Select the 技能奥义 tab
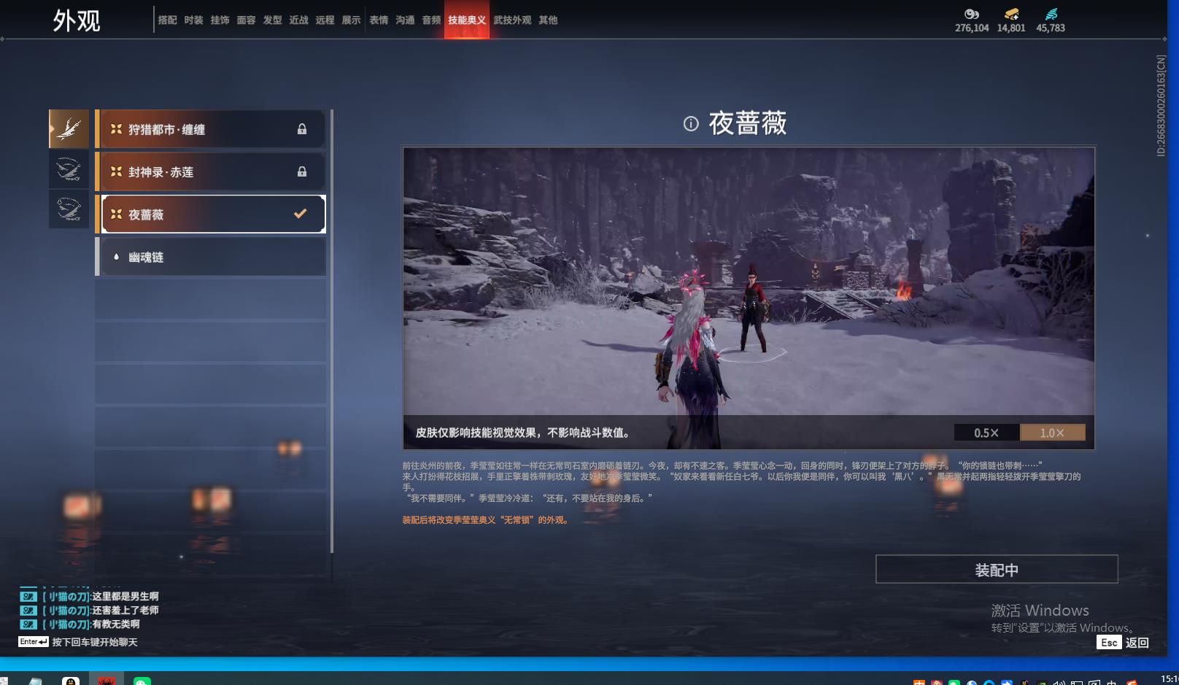The image size is (1179, 685). (x=467, y=20)
